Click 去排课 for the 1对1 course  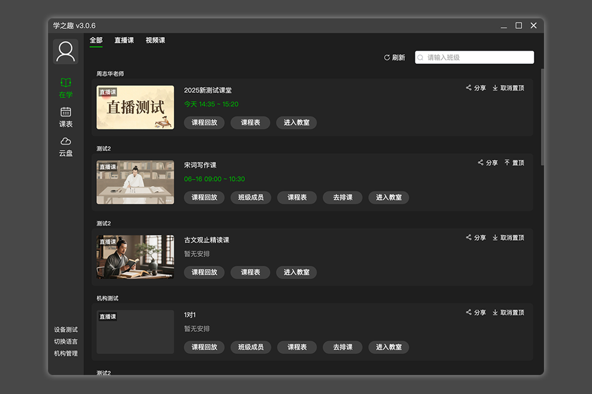342,347
